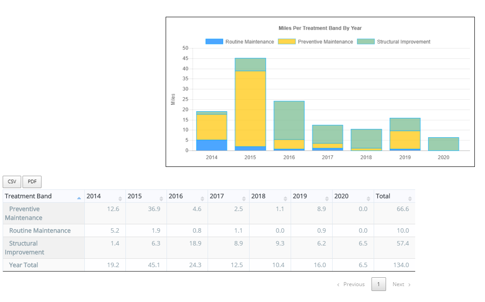Click sort arrows icon in 2017 column

pyautogui.click(x=244, y=199)
